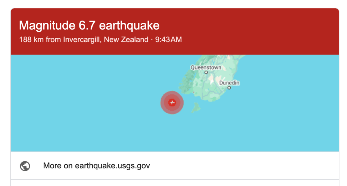Click the 9:43 AM time text
Image resolution: width=347 pixels, height=186 pixels.
click(x=168, y=39)
